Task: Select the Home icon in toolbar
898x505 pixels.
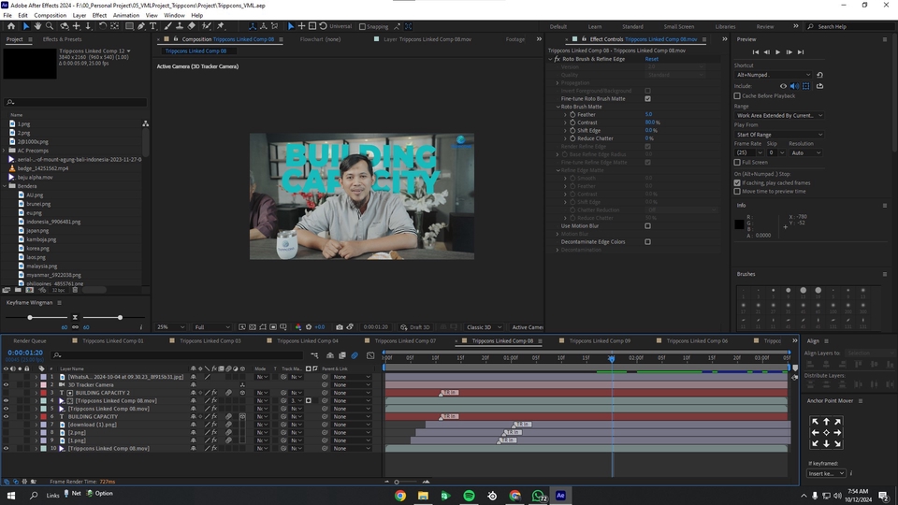Action: coord(11,26)
